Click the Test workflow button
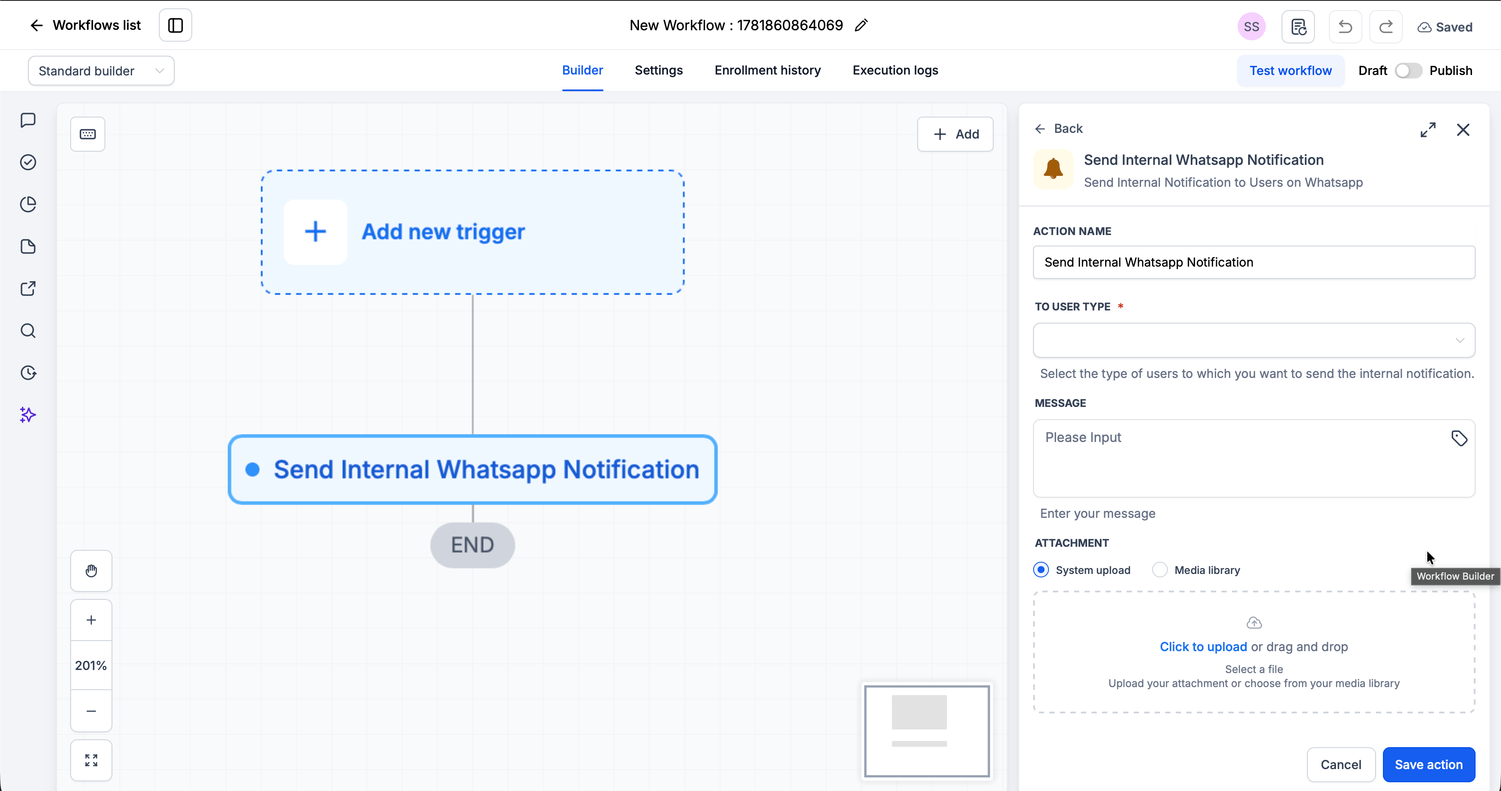 tap(1290, 71)
